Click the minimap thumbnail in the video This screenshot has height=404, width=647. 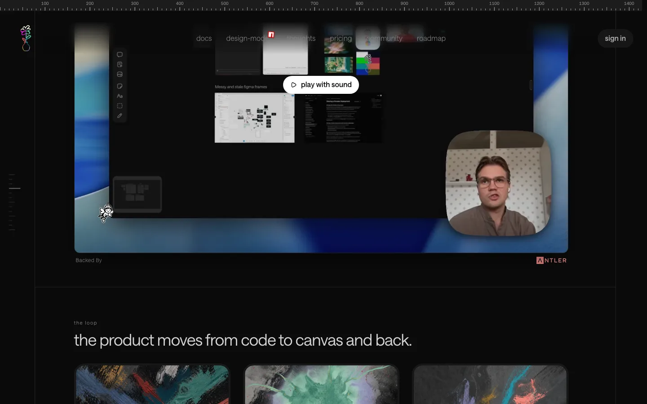click(137, 194)
